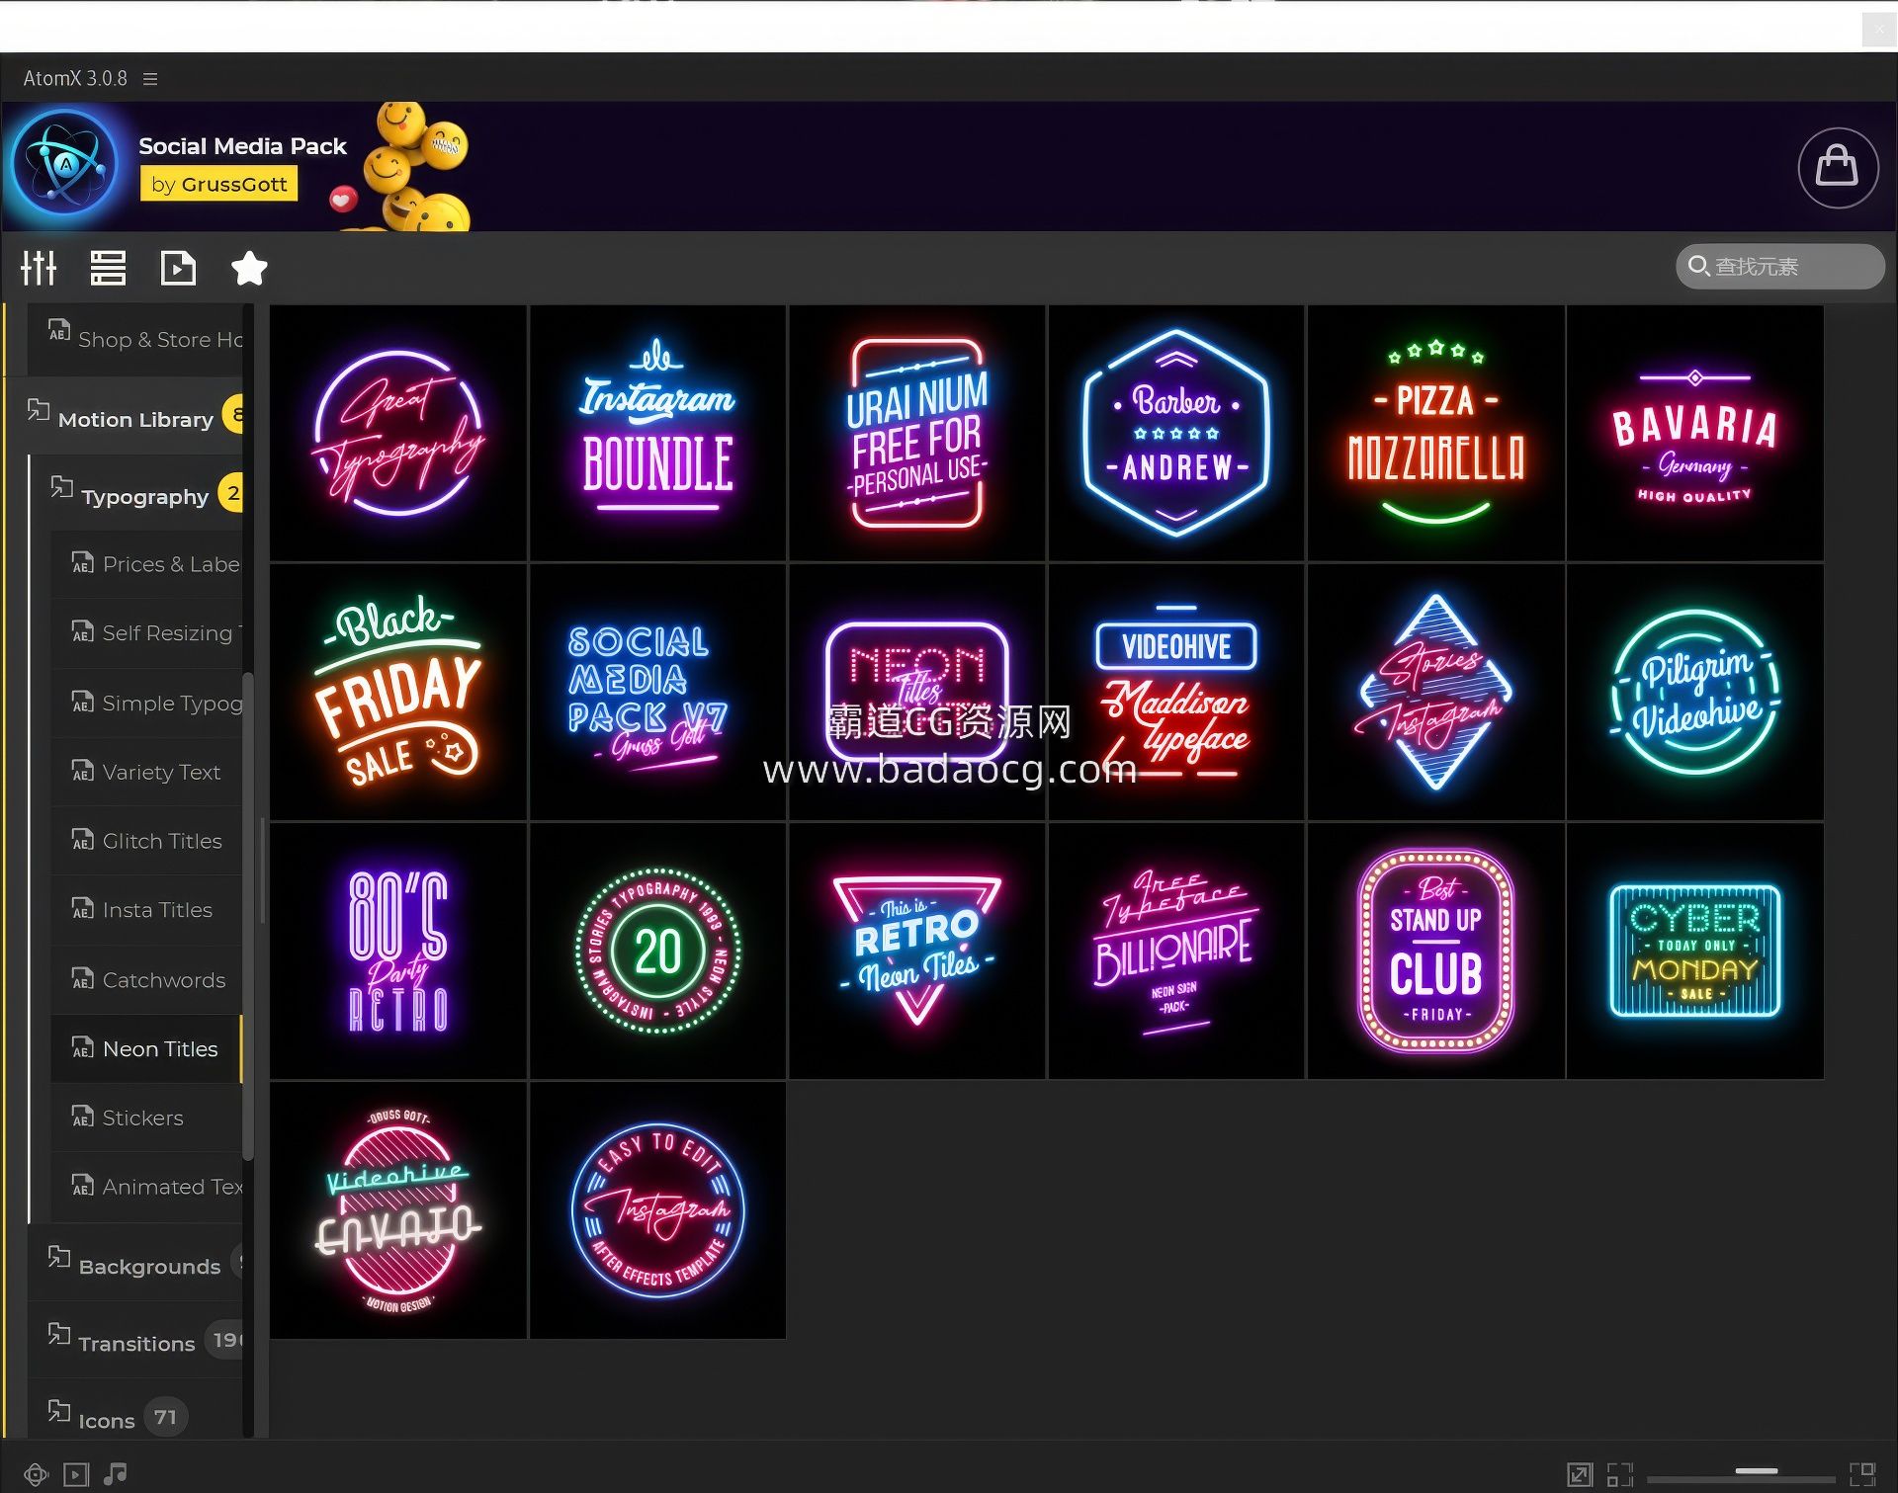Select the Best Stand Up Club thumbnail
Screen dimensions: 1898x1493
click(1436, 952)
